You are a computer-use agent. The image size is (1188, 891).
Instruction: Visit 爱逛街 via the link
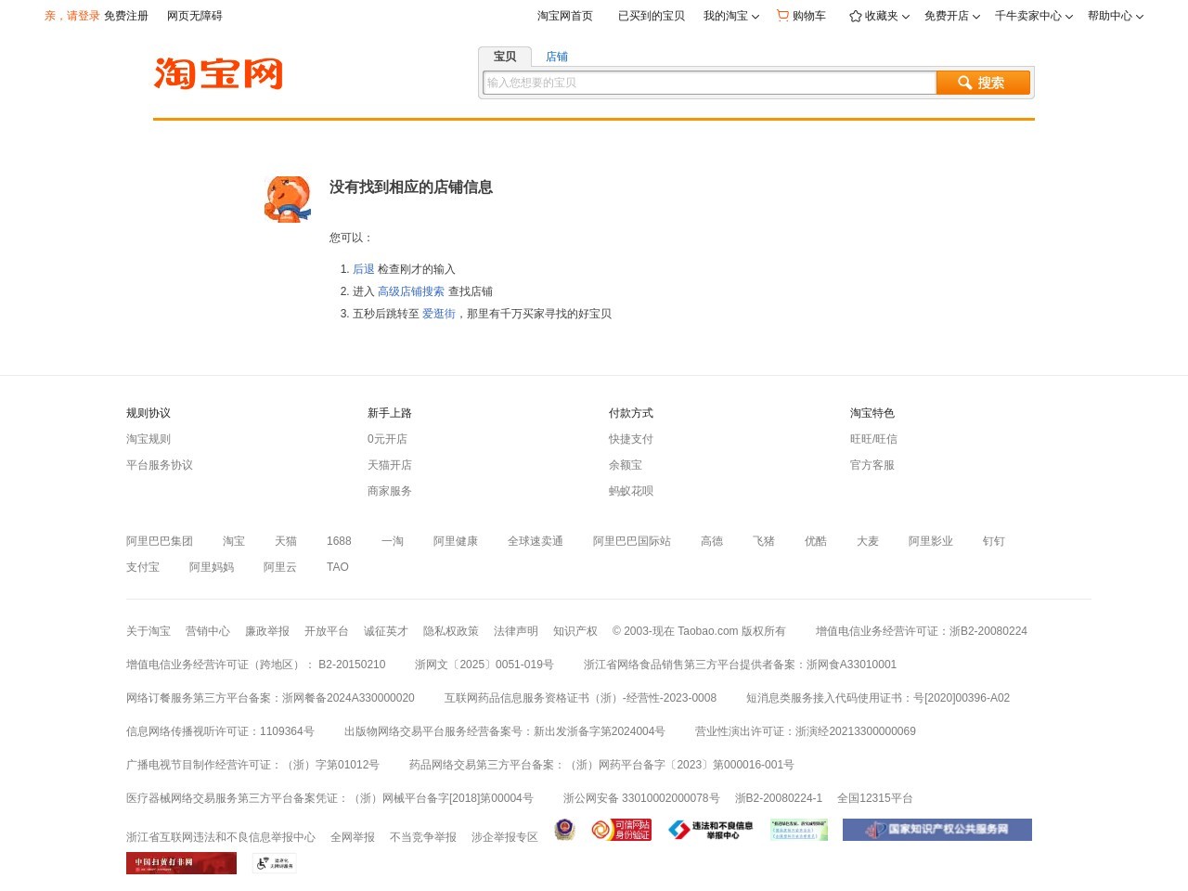pyautogui.click(x=438, y=313)
